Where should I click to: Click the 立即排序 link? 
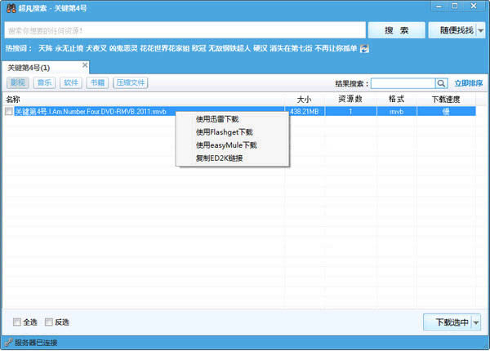tap(468, 83)
